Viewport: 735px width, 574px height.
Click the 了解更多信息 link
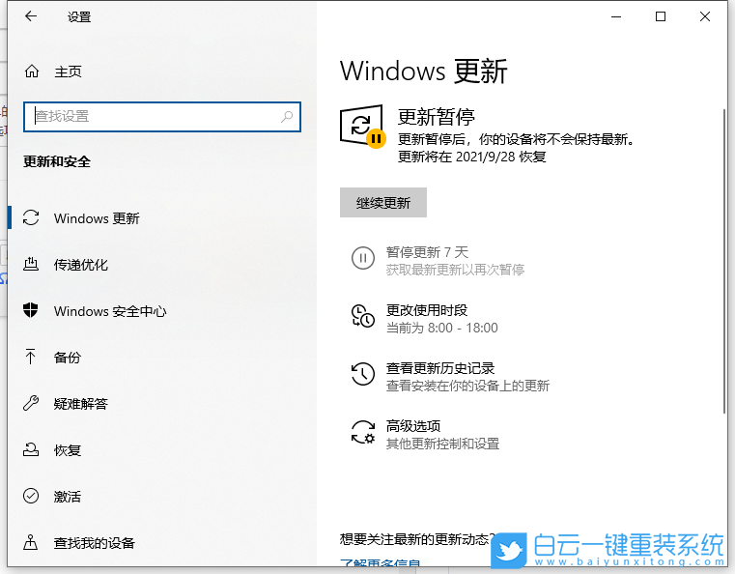pyautogui.click(x=380, y=561)
